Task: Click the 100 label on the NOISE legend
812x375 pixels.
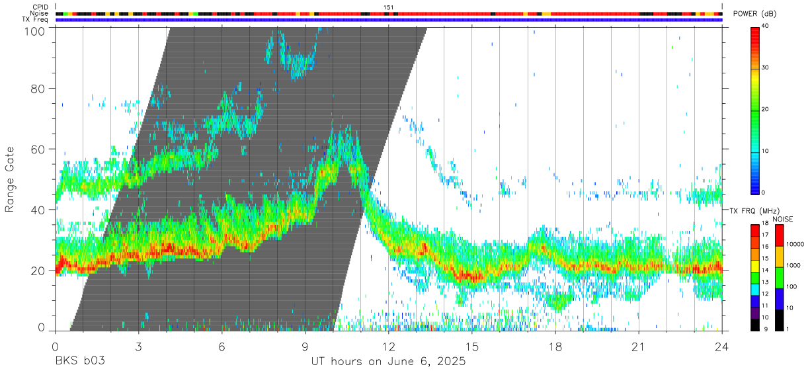Action: [792, 286]
